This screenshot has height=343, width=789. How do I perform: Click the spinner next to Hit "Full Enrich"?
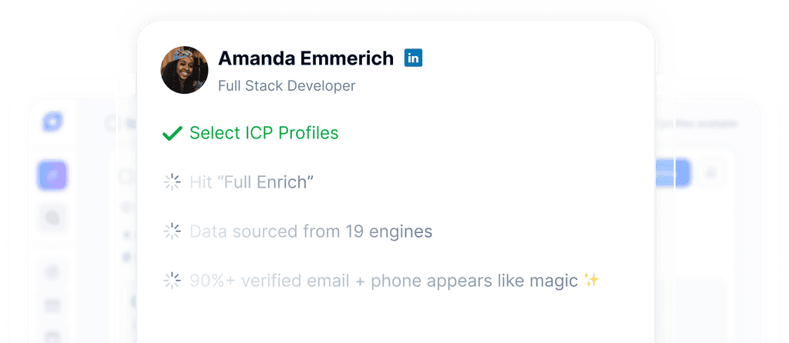pos(172,181)
